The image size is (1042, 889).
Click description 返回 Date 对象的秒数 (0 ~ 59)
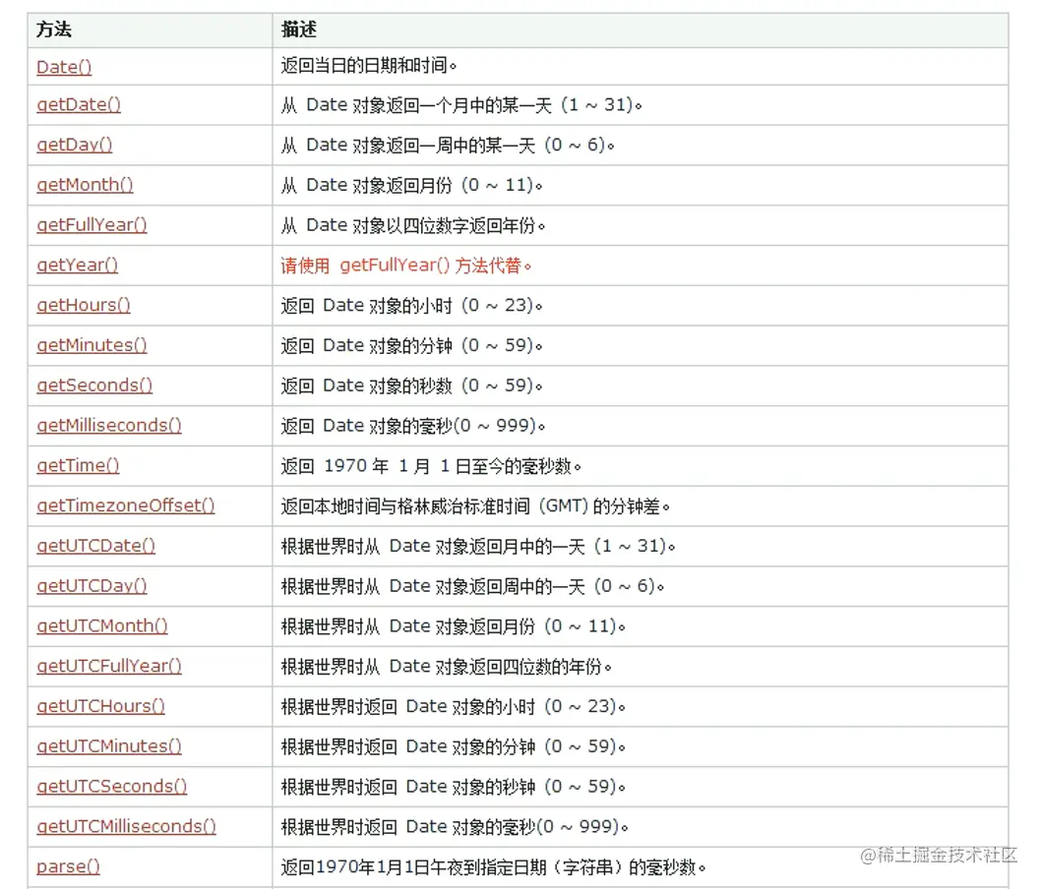pos(411,385)
